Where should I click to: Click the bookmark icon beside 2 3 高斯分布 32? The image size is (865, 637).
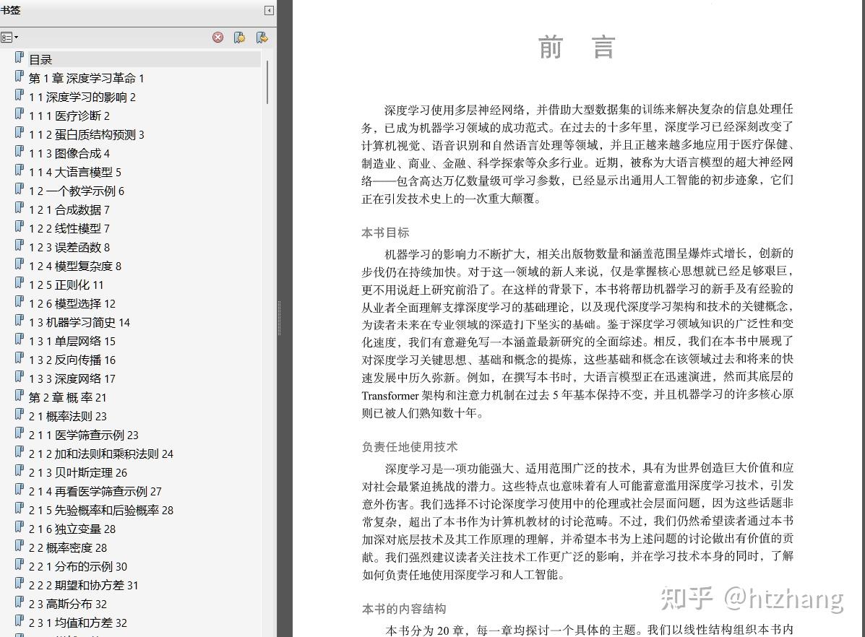coord(19,604)
